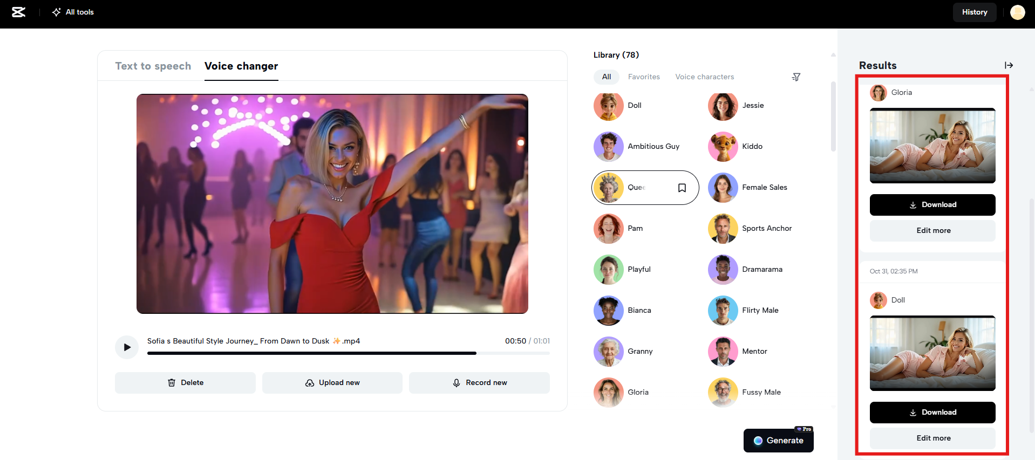Select the Queen voice avatar
1035x460 pixels.
click(609, 188)
